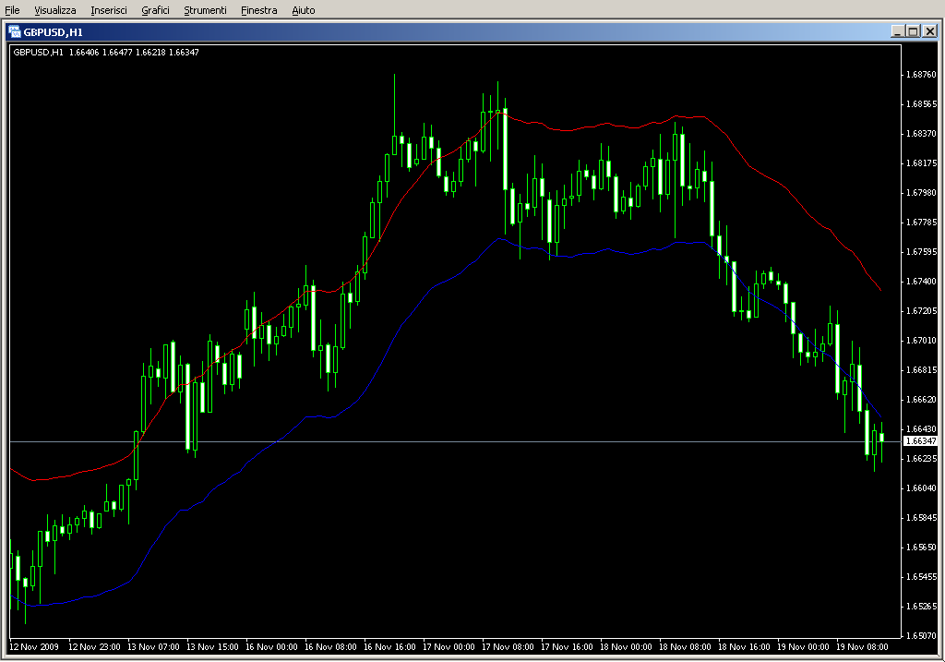Show the Finestra menu
The width and height of the screenshot is (945, 662).
(x=258, y=10)
